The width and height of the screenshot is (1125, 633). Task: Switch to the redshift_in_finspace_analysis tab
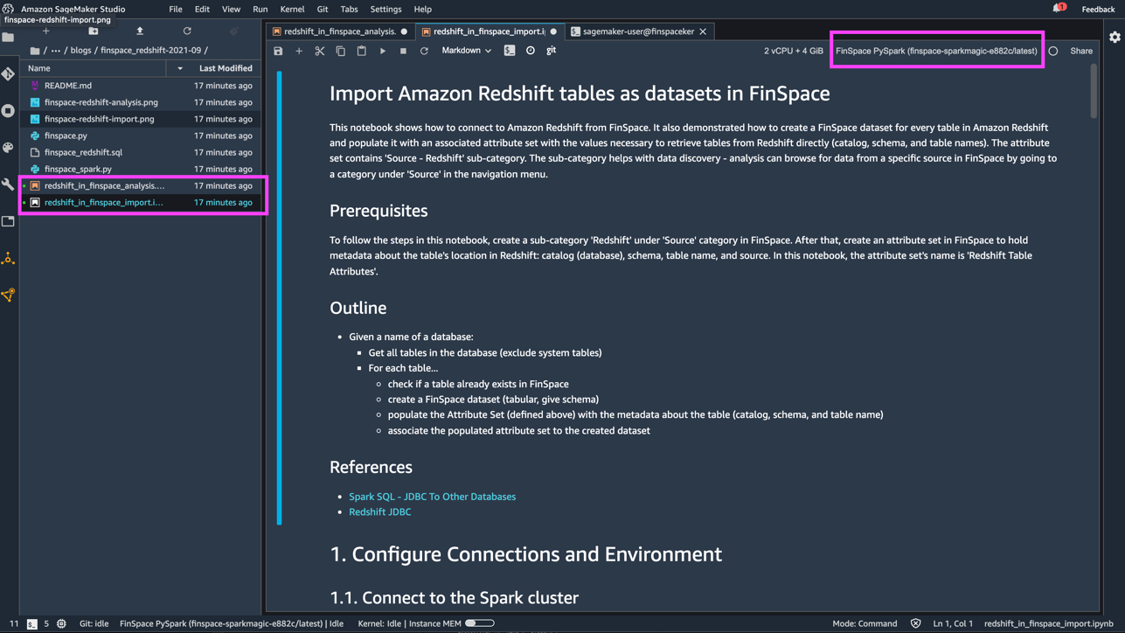point(338,31)
